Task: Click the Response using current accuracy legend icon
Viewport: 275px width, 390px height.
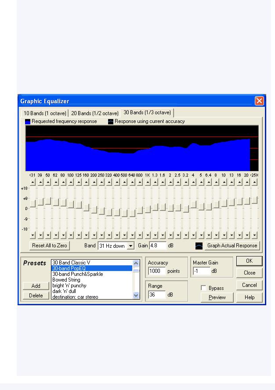Action: (111, 121)
